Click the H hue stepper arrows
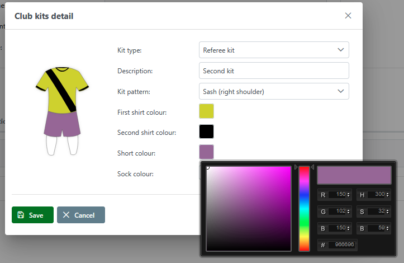Image resolution: width=404 pixels, height=263 pixels. point(388,195)
